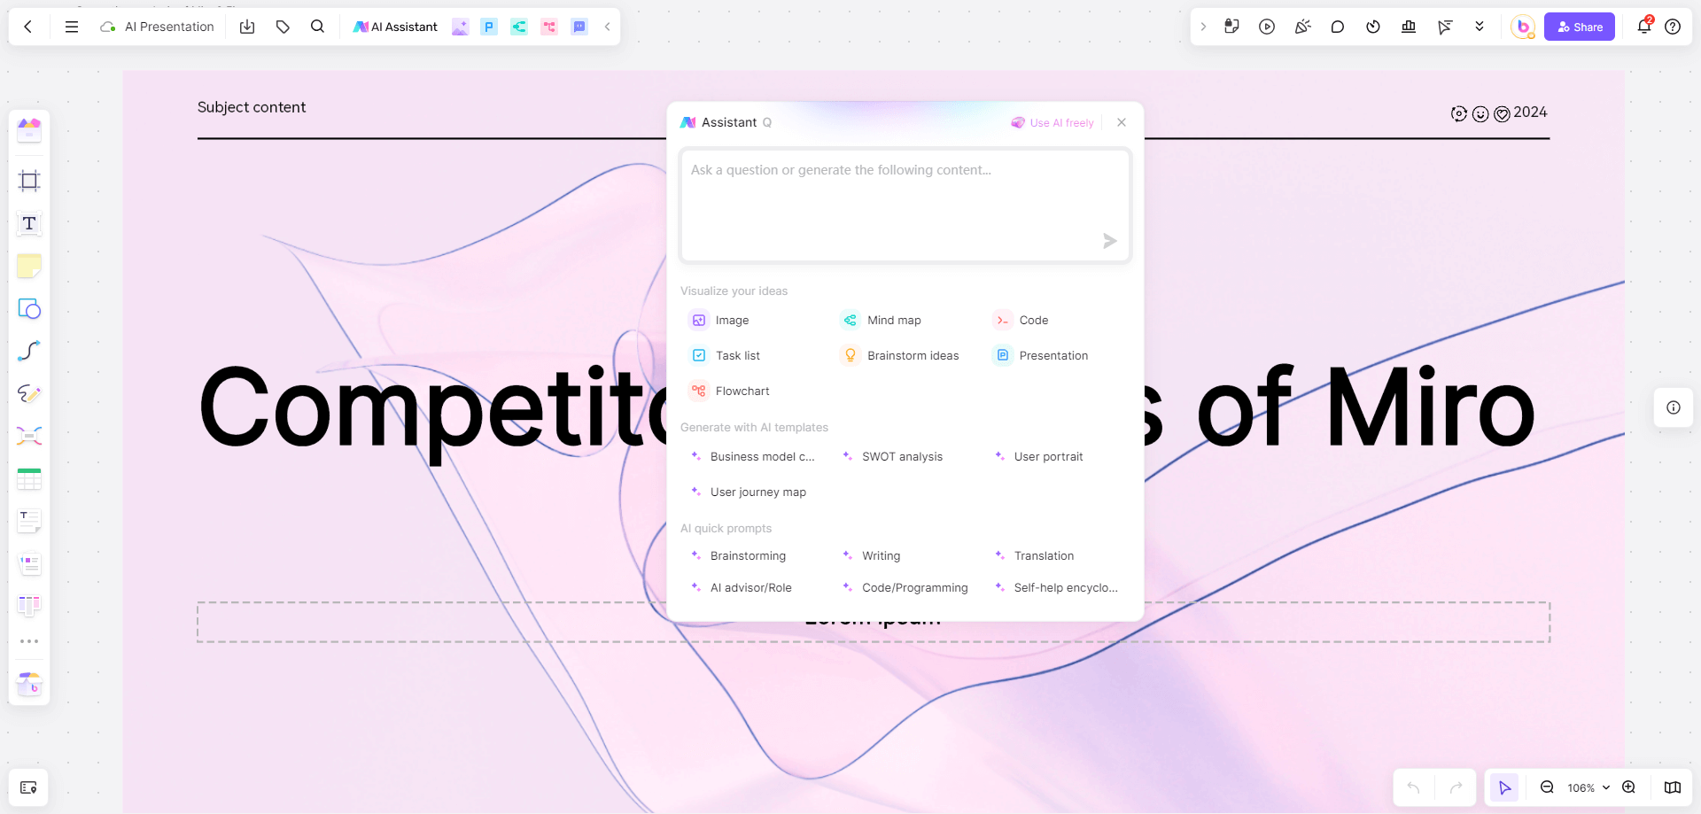Choose Image generation option

[719, 320]
